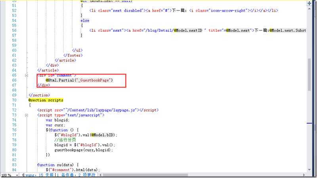The height and width of the screenshot is (178, 317).
Task: Click the horizontal scrollbar thumb
Action: (145, 175)
